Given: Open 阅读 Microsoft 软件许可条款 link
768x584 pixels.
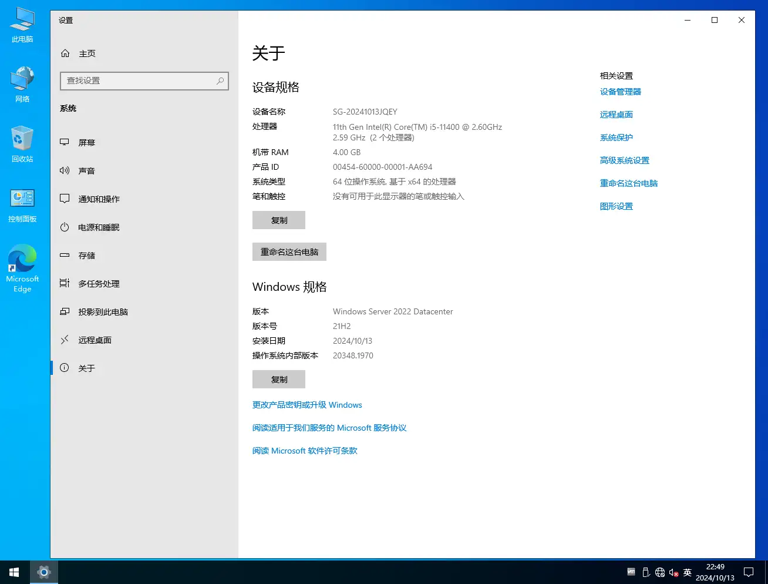Looking at the screenshot, I should pos(305,451).
